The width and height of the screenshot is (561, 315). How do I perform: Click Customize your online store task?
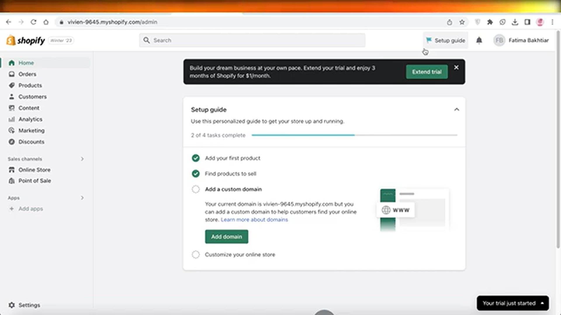click(x=240, y=255)
